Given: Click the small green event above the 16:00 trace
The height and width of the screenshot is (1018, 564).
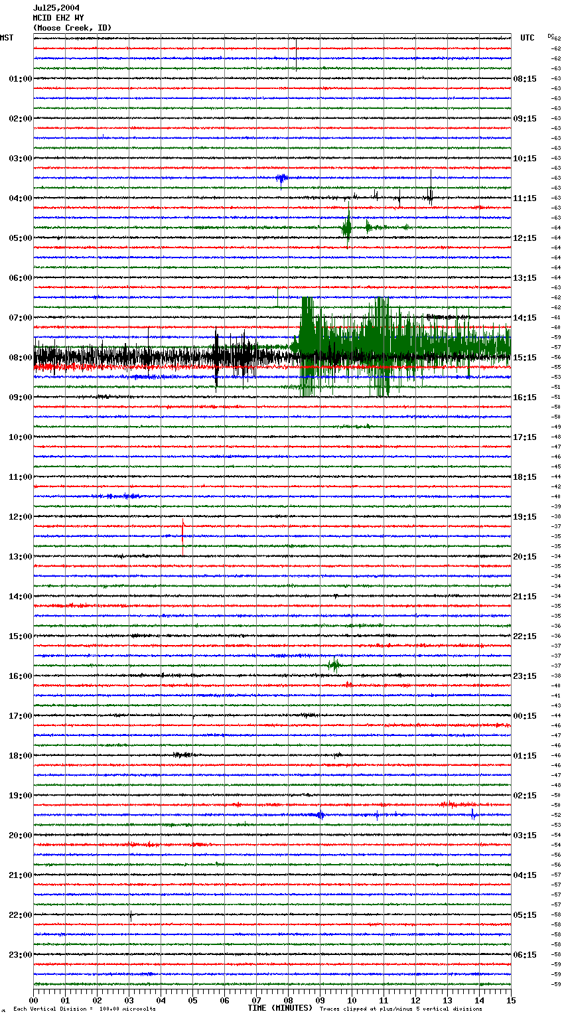Looking at the screenshot, I should tap(335, 664).
